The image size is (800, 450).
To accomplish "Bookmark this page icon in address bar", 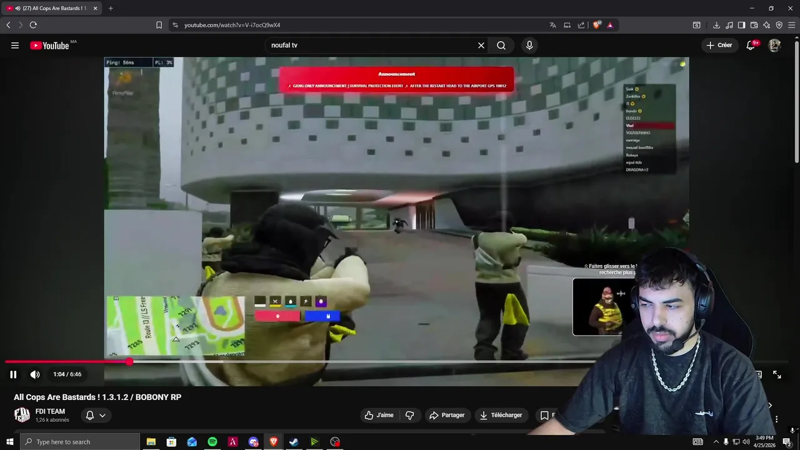I will point(159,25).
